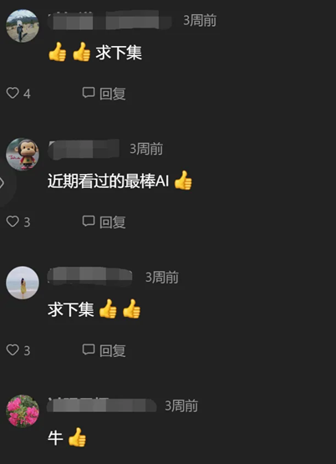Click the speech bubble icon under the first comment
Image resolution: width=336 pixels, height=464 pixels.
tap(88, 93)
